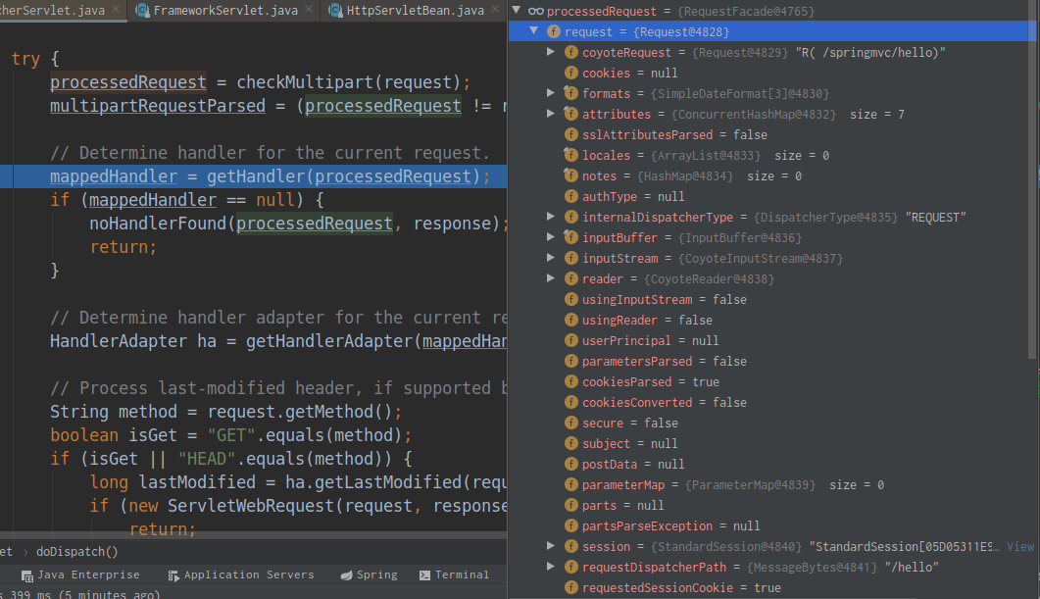Collapse the processedRequest variable node
The height and width of the screenshot is (599, 1040).
pos(517,11)
